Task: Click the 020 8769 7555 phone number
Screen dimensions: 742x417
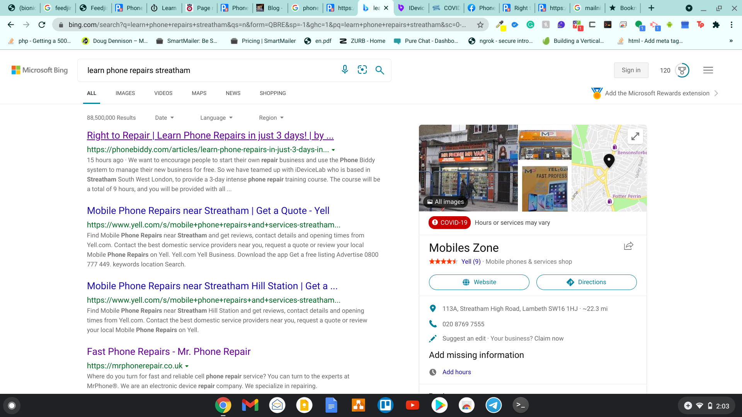Action: tap(463, 324)
